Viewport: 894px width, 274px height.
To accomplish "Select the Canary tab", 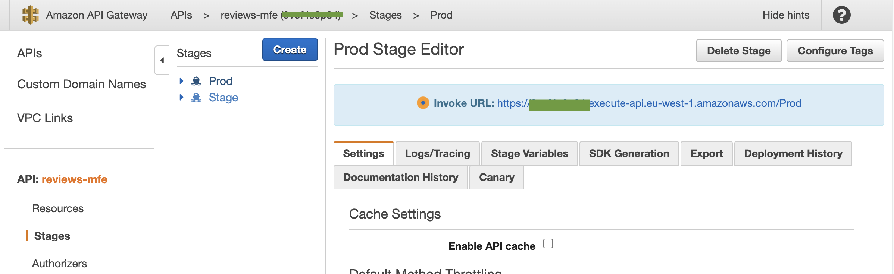I will coord(496,177).
